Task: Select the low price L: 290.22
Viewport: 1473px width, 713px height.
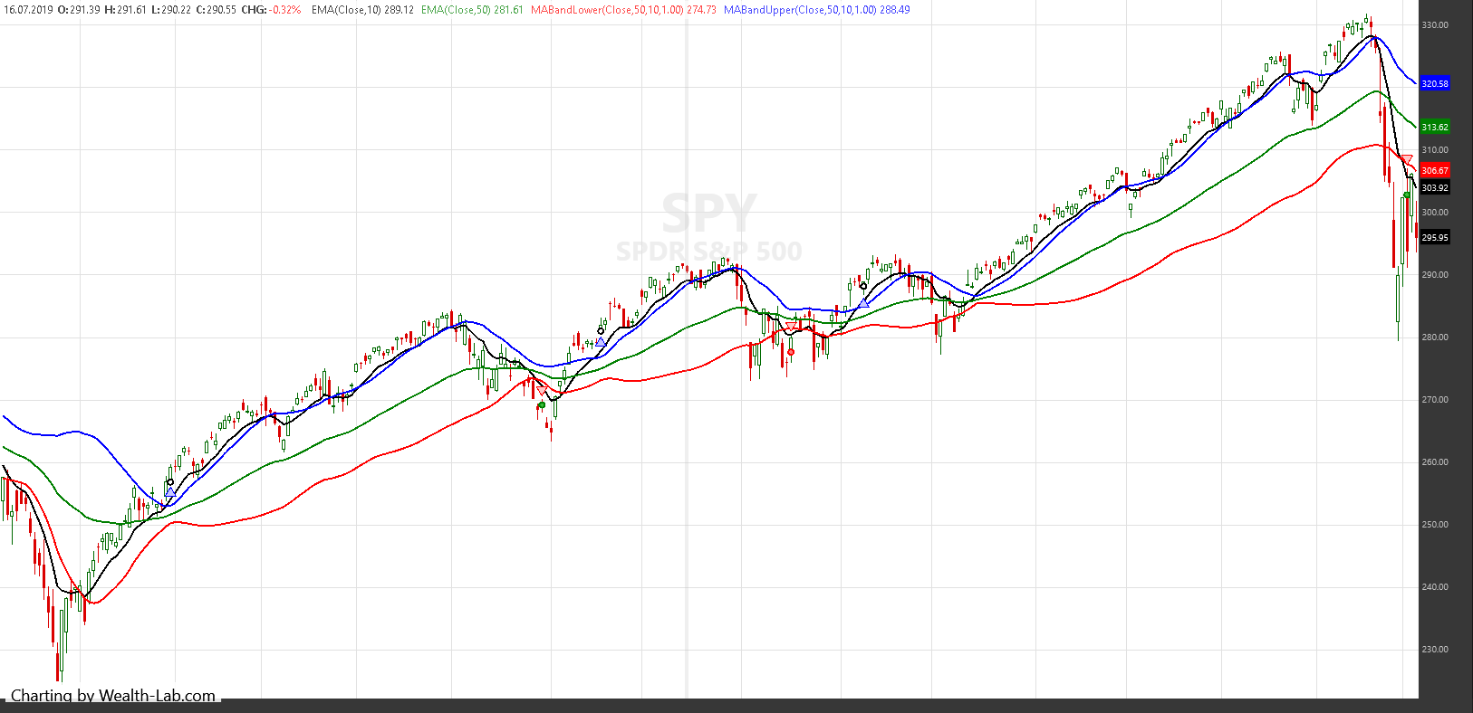Action: click(x=170, y=10)
